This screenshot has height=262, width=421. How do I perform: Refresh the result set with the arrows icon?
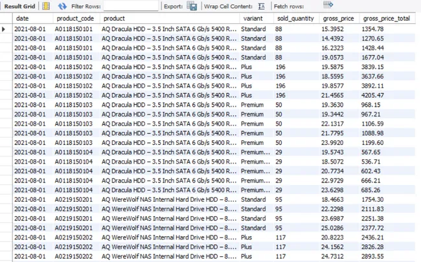pyautogui.click(x=62, y=6)
